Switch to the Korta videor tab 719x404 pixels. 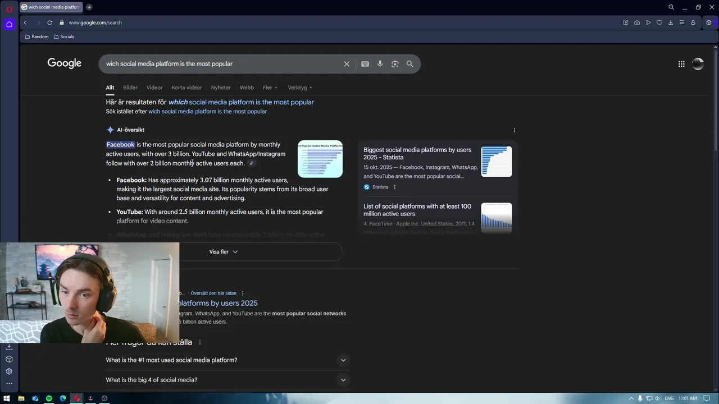pos(186,88)
